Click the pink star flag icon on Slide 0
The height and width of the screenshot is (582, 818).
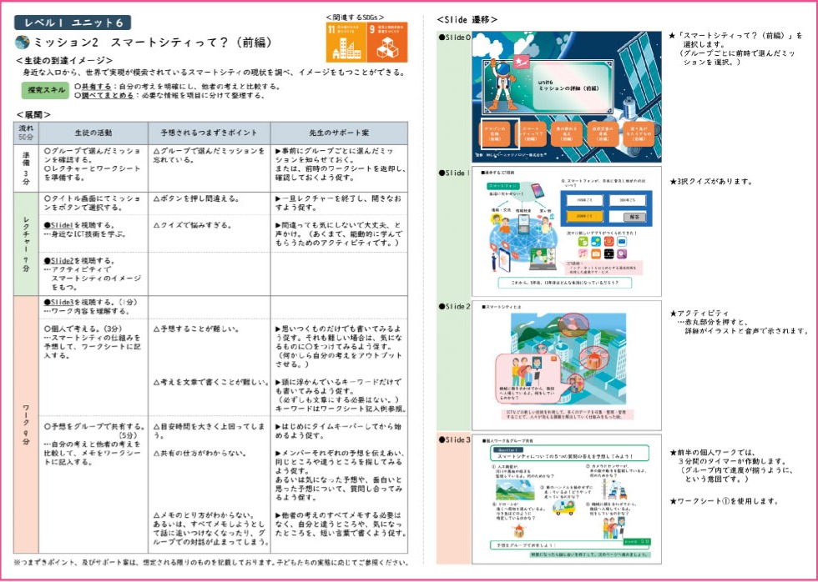[521, 60]
